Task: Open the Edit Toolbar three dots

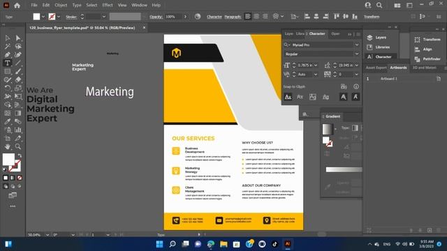Action: [x=13, y=206]
